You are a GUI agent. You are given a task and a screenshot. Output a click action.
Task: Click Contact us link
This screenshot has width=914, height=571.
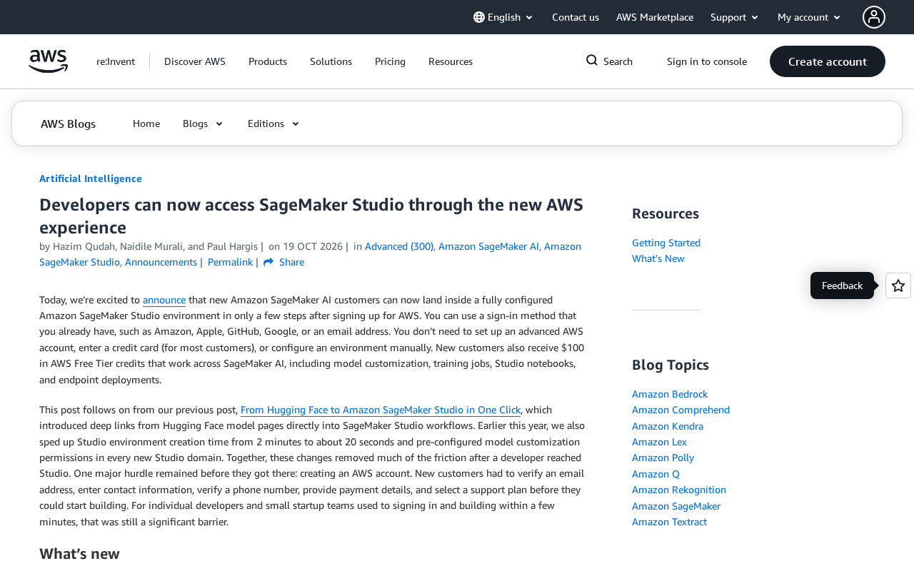[576, 17]
